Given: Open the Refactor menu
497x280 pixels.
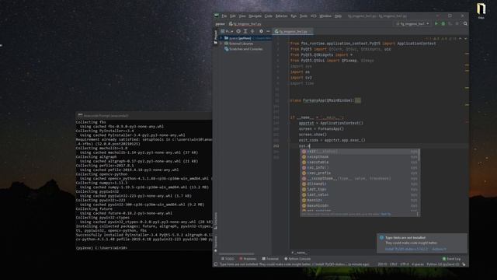Looking at the screenshot, I should coord(281,16).
